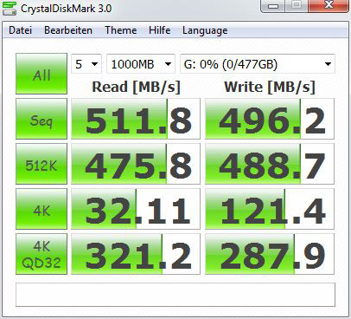This screenshot has width=351, height=319.
Task: Select the 4K write value 121.4
Action: click(x=270, y=209)
